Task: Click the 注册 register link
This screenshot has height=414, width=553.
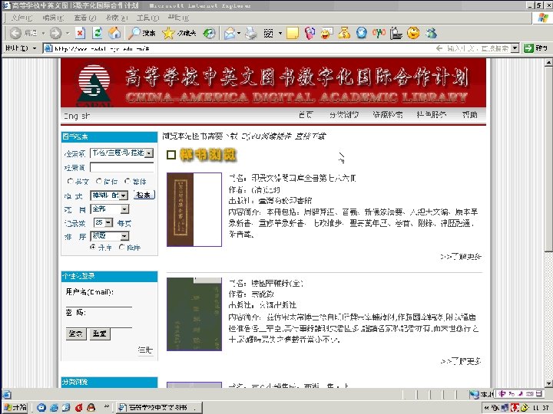Action: 145,350
